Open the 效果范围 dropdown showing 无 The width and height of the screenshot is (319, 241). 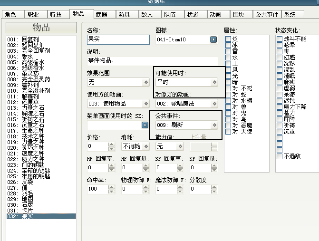[118, 82]
